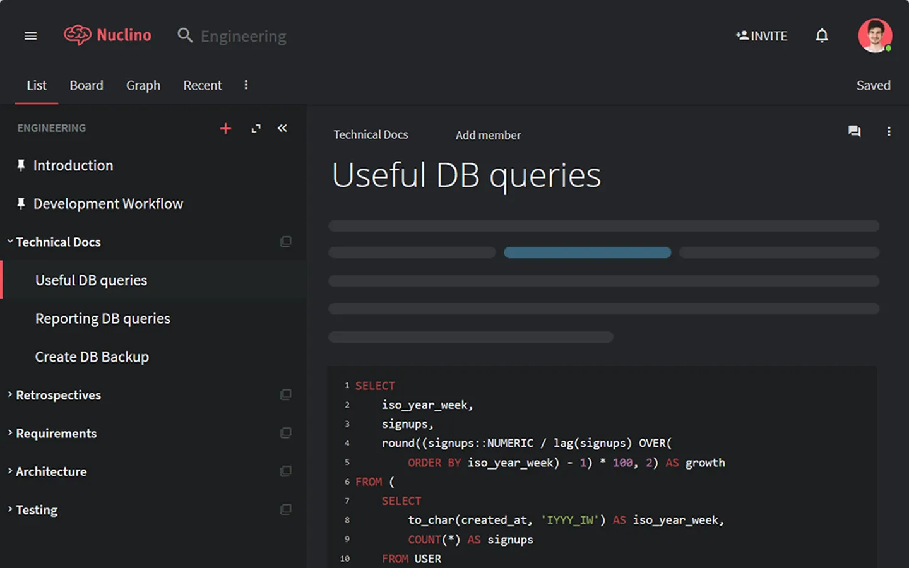Click the collection icon beside Requirements

tap(286, 433)
